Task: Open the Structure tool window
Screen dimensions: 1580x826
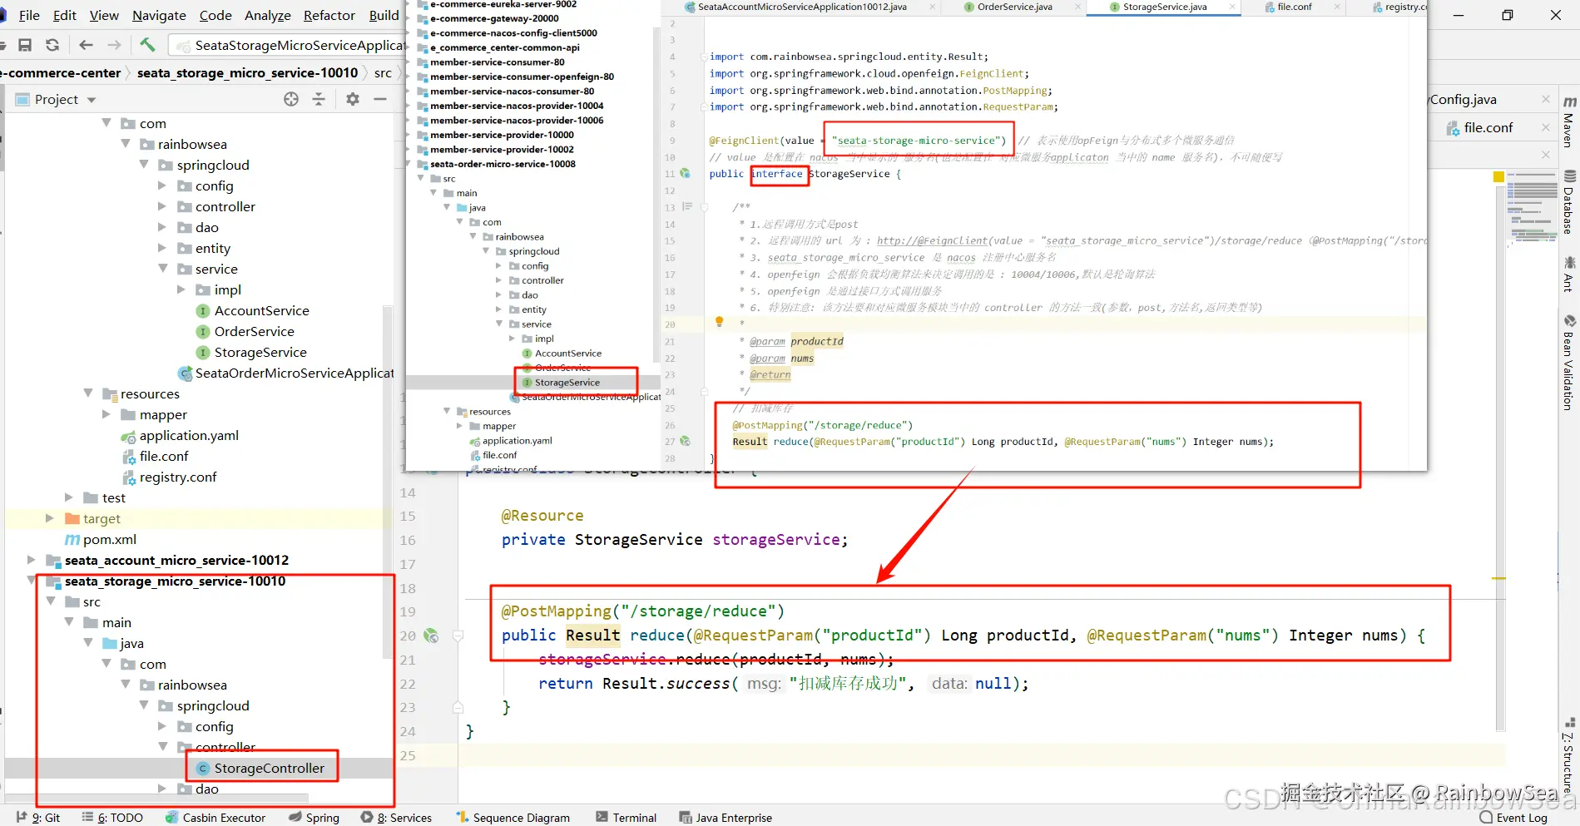Action: coord(1569,755)
